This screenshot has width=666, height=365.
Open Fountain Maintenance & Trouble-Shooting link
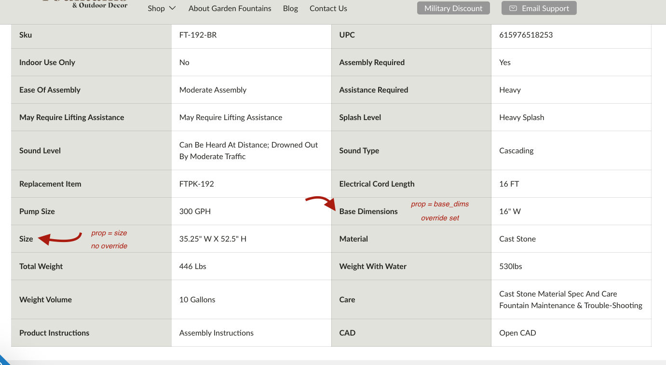pyautogui.click(x=571, y=305)
